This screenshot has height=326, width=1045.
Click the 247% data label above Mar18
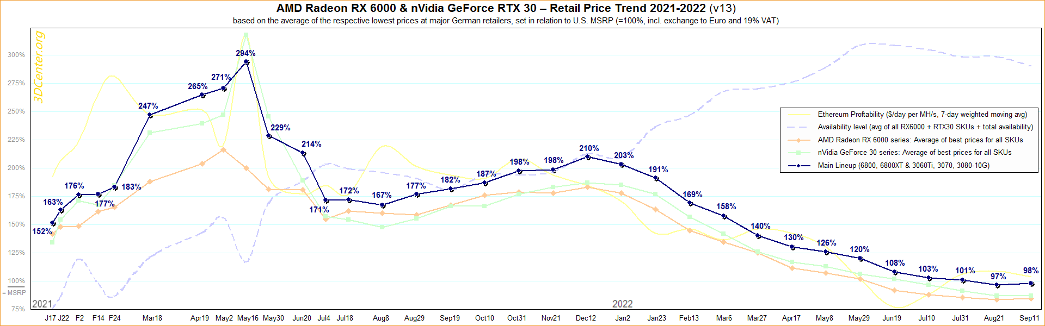[148, 106]
